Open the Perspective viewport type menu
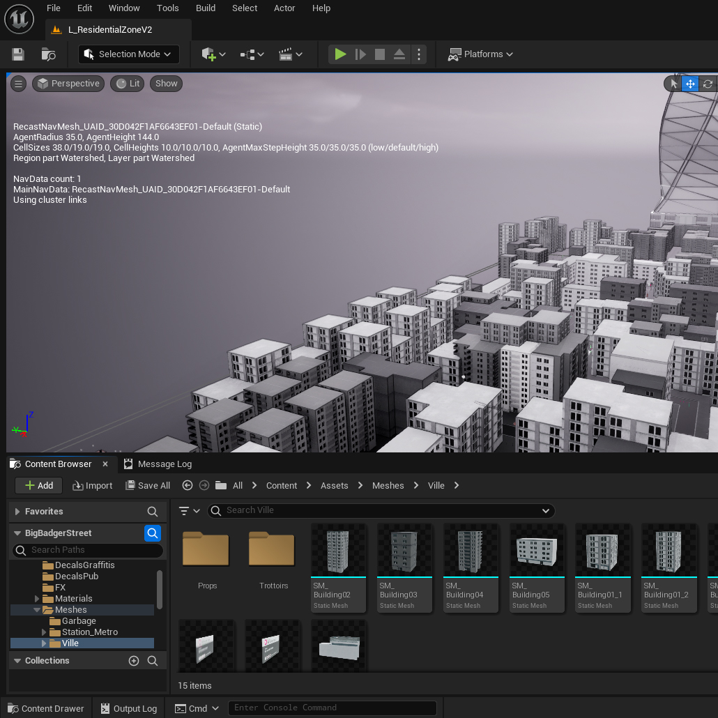Screen dimensions: 718x718 [x=69, y=84]
